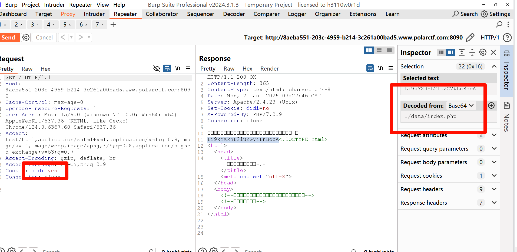This screenshot has height=252, width=517.
Task: Switch Request view to Raw
Action: (x=27, y=69)
